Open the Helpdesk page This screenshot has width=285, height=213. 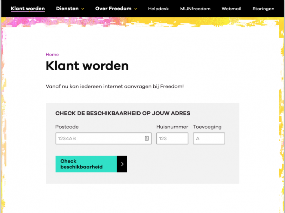159,9
